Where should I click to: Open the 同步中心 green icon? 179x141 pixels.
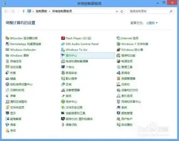pos(63,101)
